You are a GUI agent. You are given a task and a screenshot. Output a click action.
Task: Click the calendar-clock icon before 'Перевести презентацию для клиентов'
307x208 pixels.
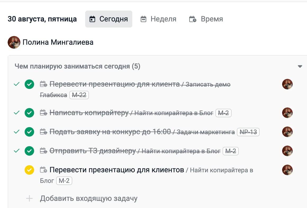(43, 170)
